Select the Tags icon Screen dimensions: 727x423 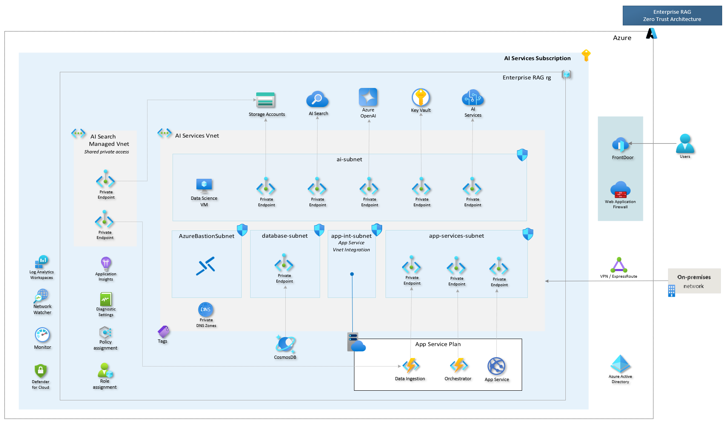point(163,332)
